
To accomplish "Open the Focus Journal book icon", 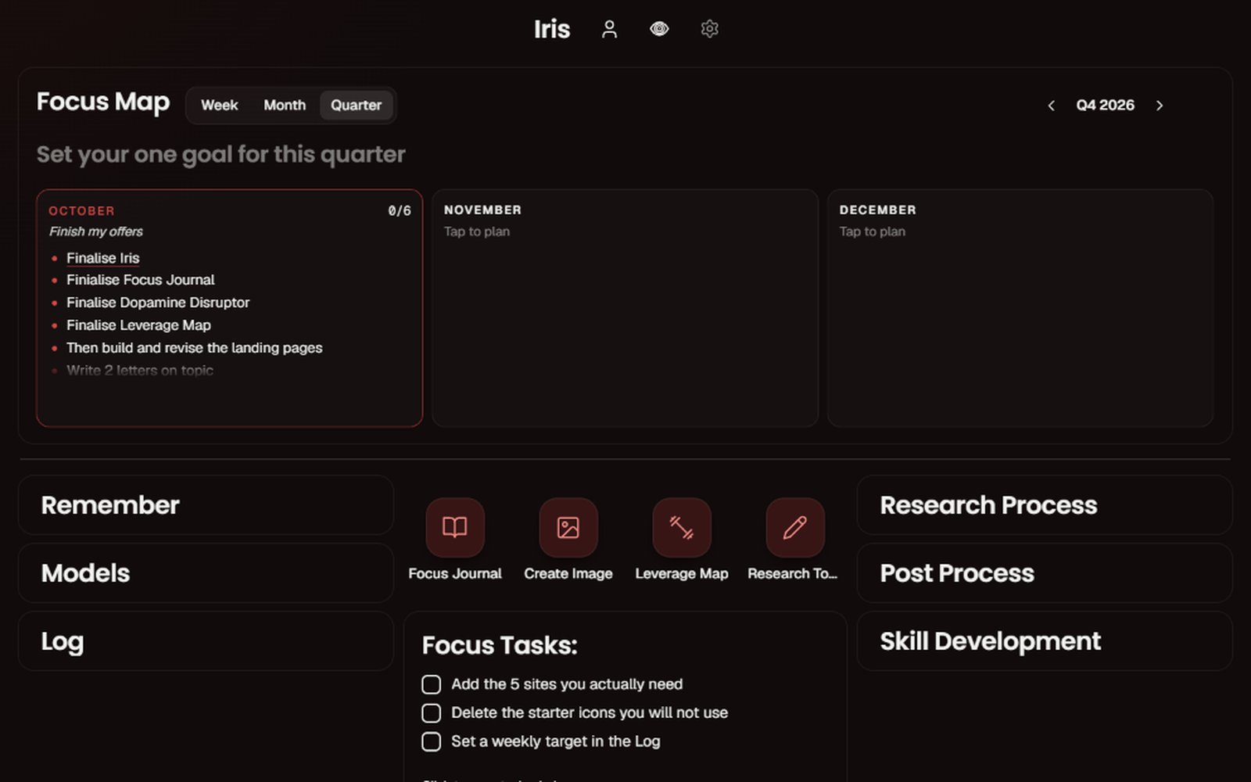I will (455, 527).
